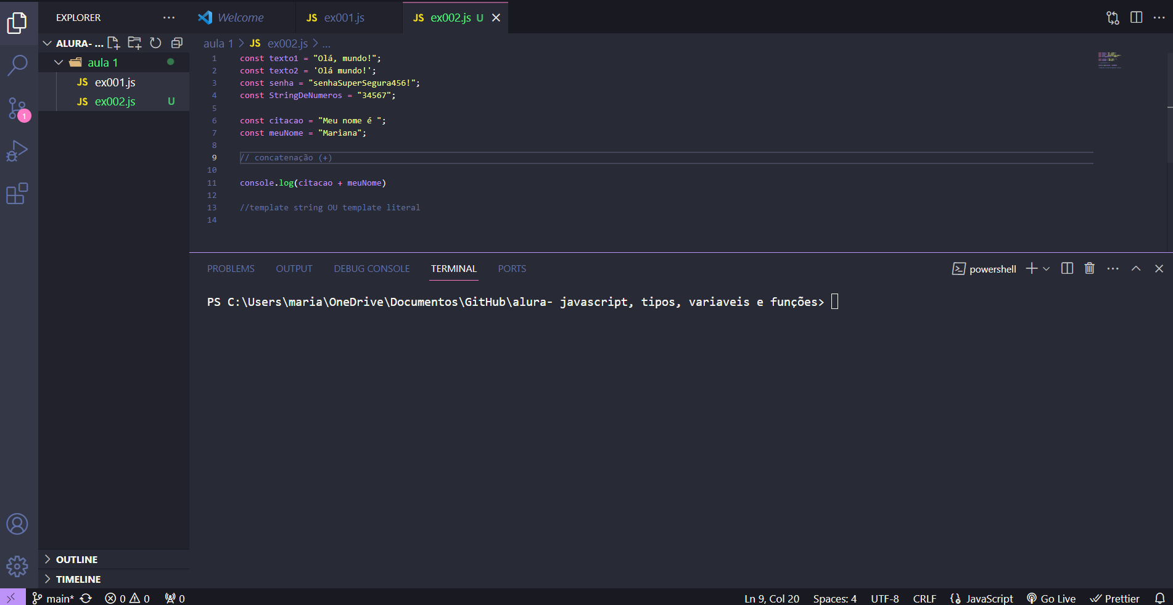The width and height of the screenshot is (1173, 605).
Task: Open the Extensions view
Action: point(17,194)
